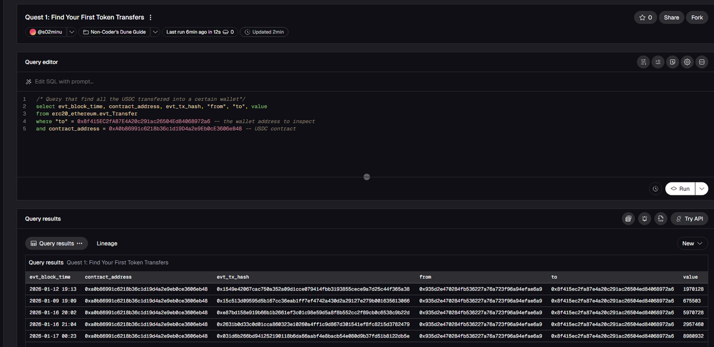Select the cell 2026-01-12 19:13
This screenshot has height=347, width=714.
tap(53, 289)
